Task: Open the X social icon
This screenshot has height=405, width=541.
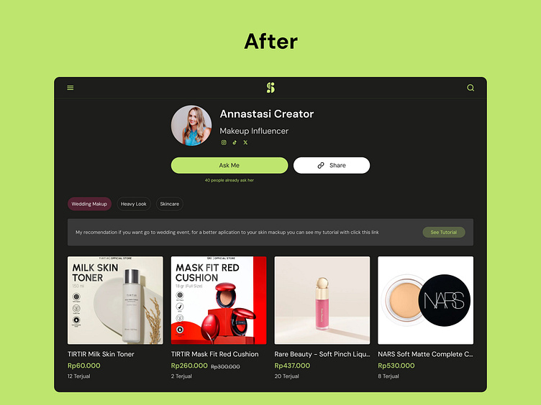Action: point(245,142)
